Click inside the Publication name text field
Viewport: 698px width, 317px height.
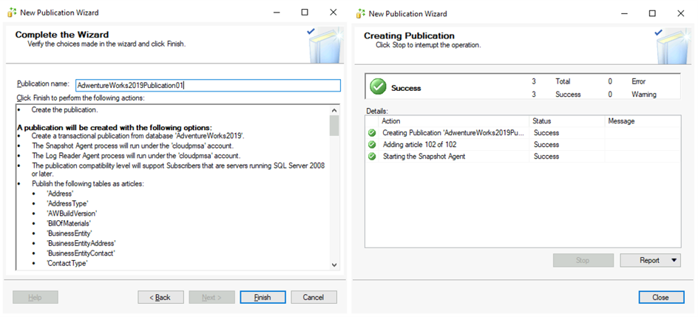tap(207, 85)
